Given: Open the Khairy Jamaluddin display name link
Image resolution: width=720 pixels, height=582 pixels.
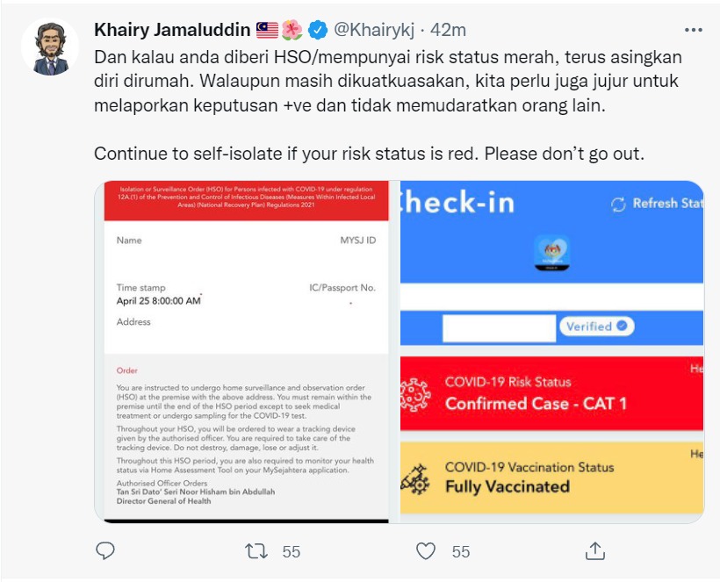Looking at the screenshot, I should (x=172, y=30).
